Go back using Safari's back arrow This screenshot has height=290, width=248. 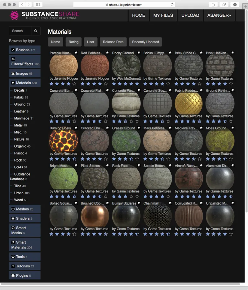coord(22,4)
